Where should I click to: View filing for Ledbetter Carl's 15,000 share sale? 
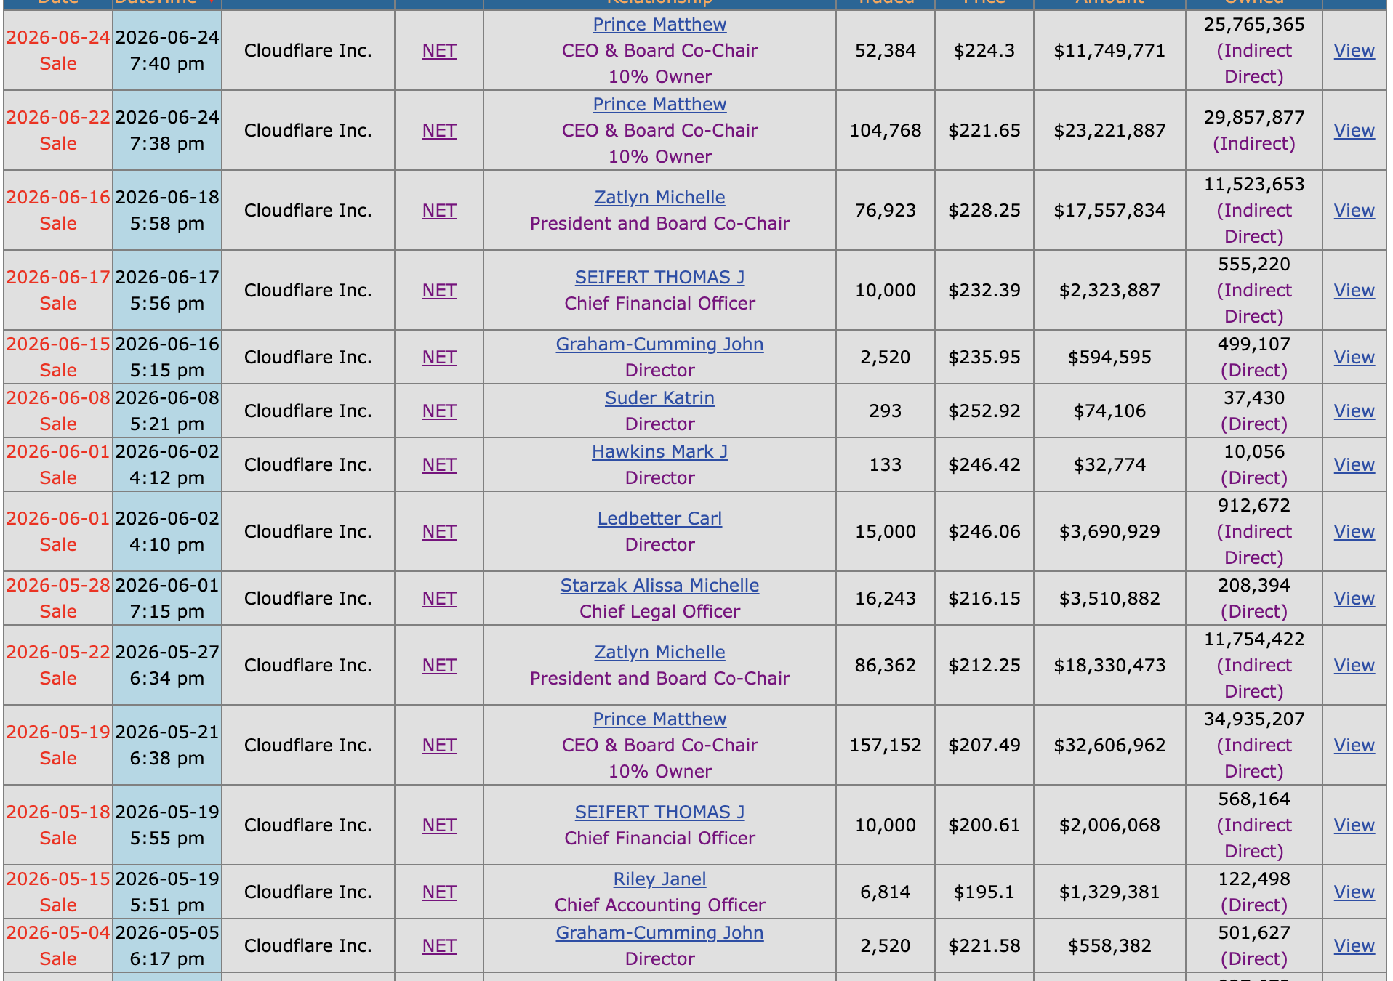1354,532
